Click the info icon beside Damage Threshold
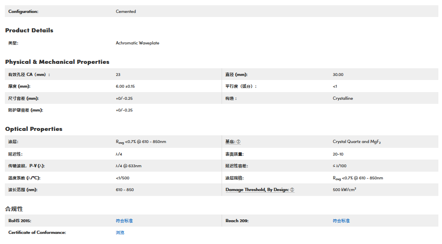442x244 pixels. click(292, 190)
